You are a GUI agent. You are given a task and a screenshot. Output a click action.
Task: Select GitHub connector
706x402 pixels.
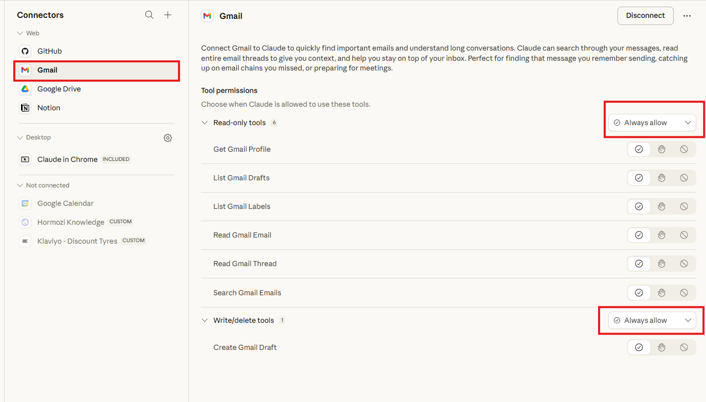[96, 51]
